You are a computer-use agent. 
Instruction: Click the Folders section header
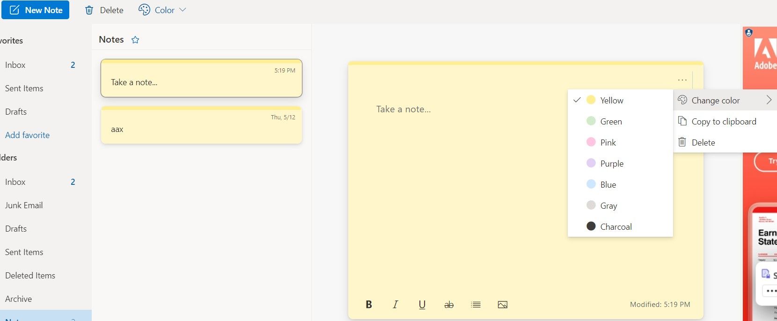coord(8,158)
